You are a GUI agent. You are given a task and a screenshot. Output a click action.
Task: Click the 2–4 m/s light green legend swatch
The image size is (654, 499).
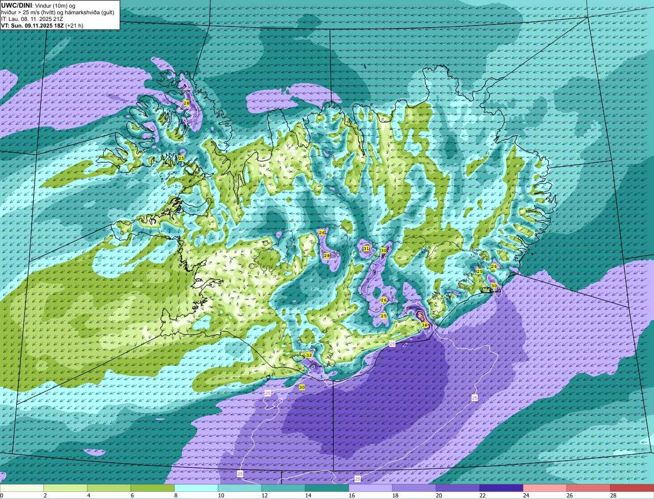click(65, 488)
